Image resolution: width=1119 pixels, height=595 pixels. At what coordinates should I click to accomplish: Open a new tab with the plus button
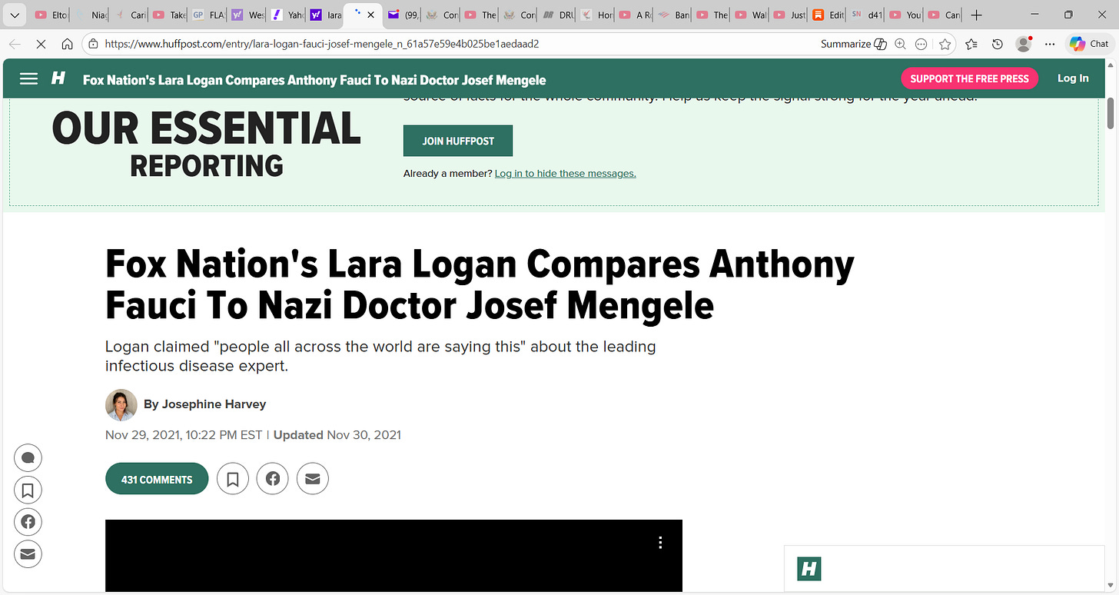[976, 15]
